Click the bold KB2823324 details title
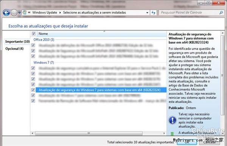Viewport: 227px width, 146px height. tap(191, 38)
